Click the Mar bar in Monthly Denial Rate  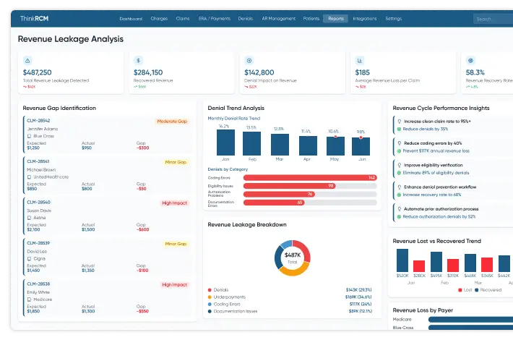pos(280,145)
